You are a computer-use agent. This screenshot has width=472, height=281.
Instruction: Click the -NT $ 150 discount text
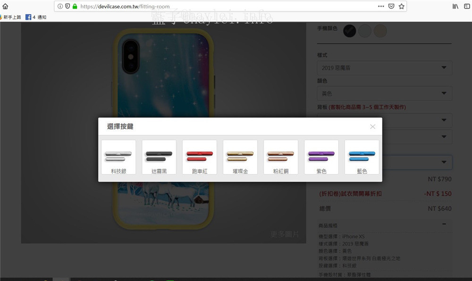click(438, 194)
